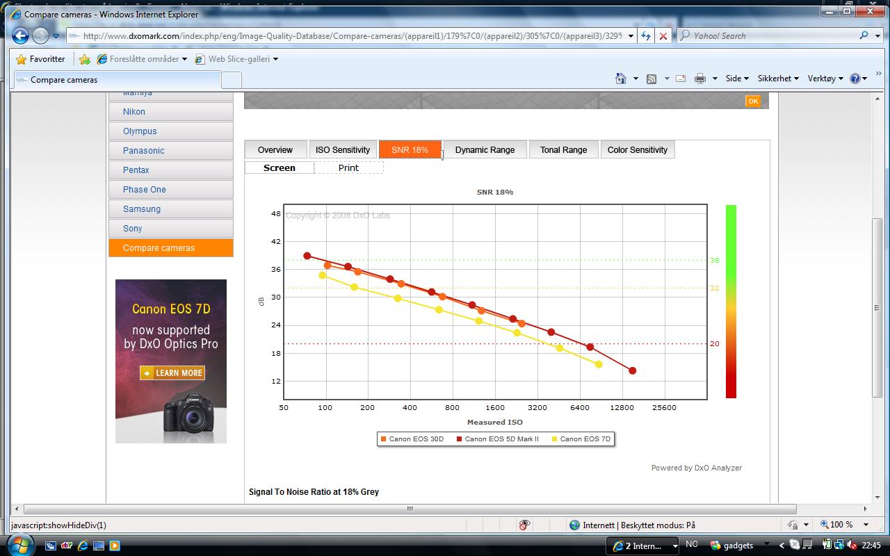Open Internet Explorer from quick launch
The image size is (890, 556).
tap(83, 546)
